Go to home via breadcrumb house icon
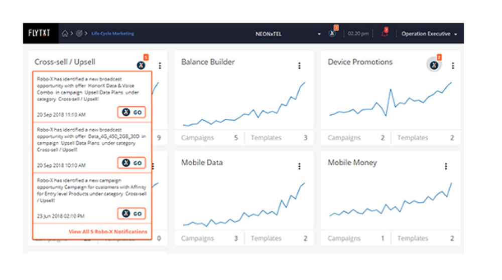 click(x=65, y=34)
